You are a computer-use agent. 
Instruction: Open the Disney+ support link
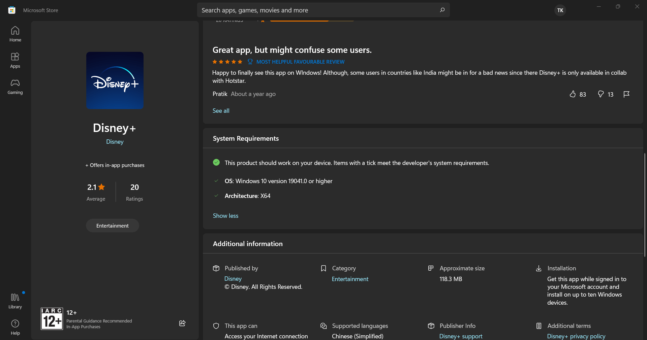click(x=461, y=336)
